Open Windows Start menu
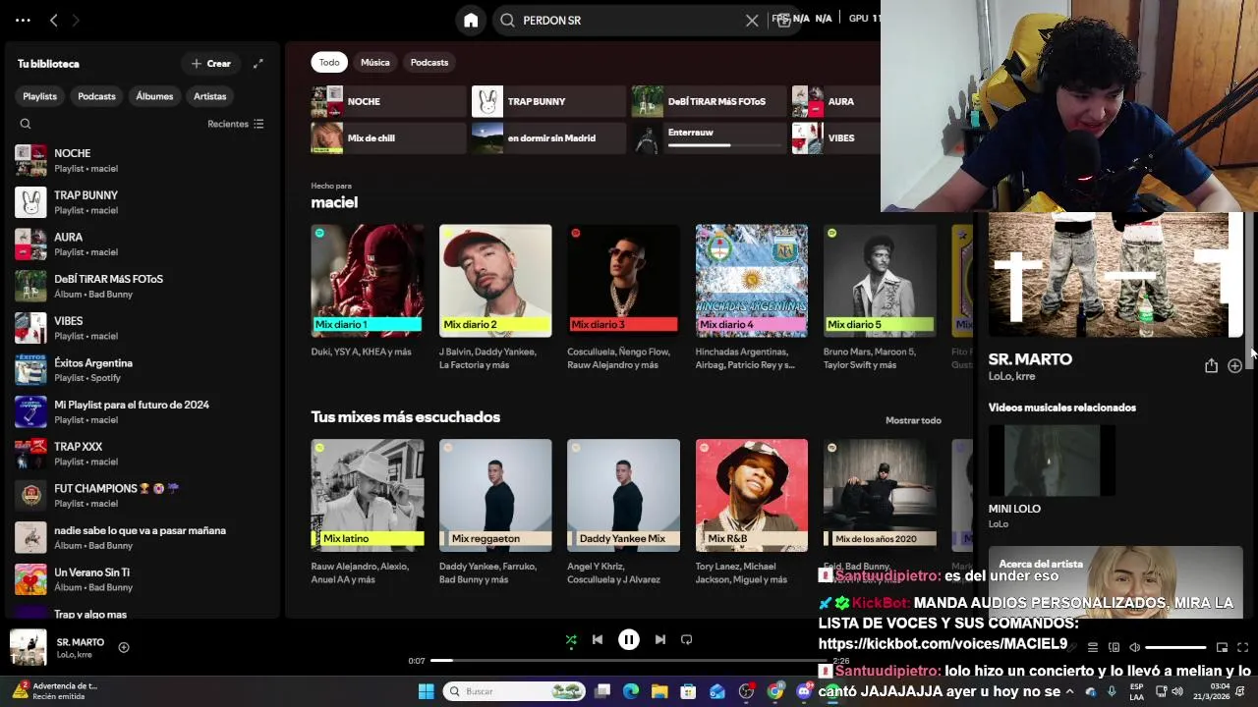Viewport: 1258px width, 707px height. coord(427,691)
